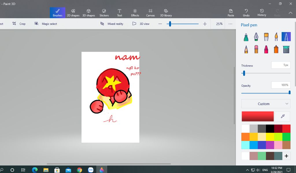
Task: Select the Fill bucket tool
Action: click(286, 49)
